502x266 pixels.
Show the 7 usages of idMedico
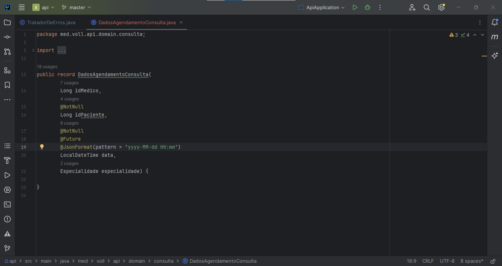pyautogui.click(x=69, y=83)
